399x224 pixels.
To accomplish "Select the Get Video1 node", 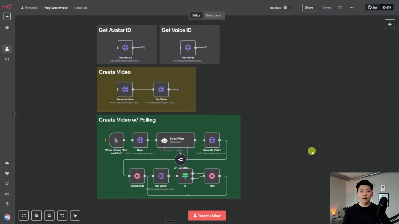I will 161,176.
